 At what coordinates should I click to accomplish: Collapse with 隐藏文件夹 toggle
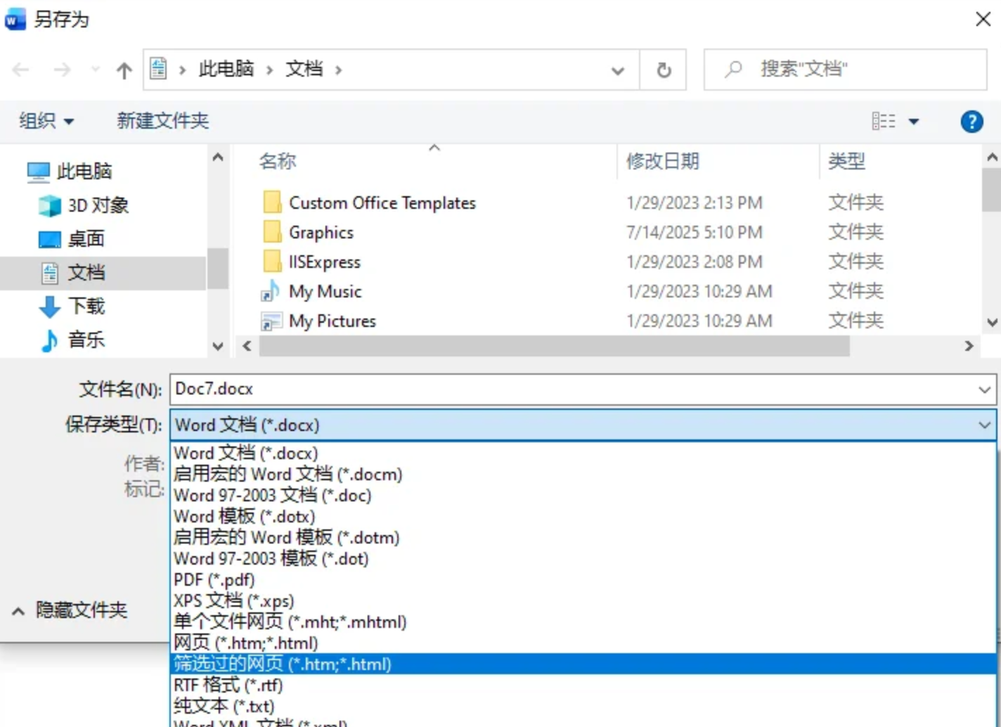(x=69, y=610)
